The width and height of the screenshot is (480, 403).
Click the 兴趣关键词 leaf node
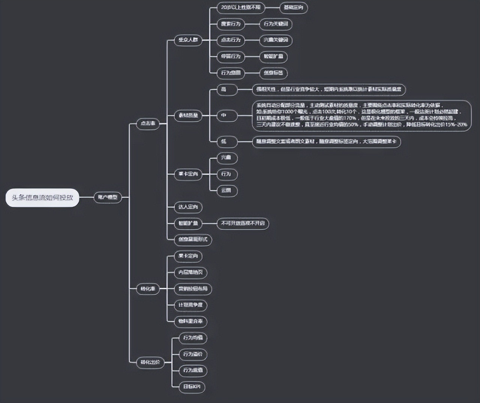tap(276, 40)
